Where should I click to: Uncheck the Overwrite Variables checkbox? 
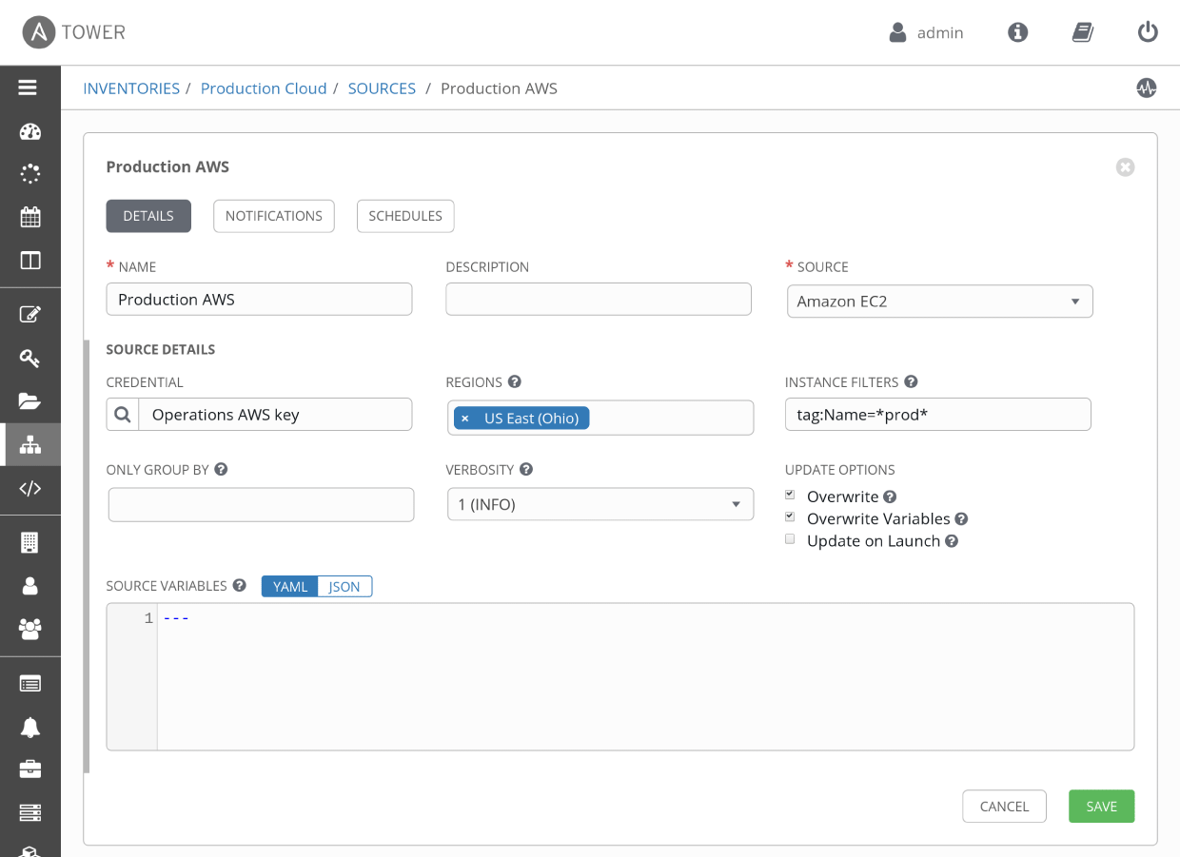coord(790,517)
